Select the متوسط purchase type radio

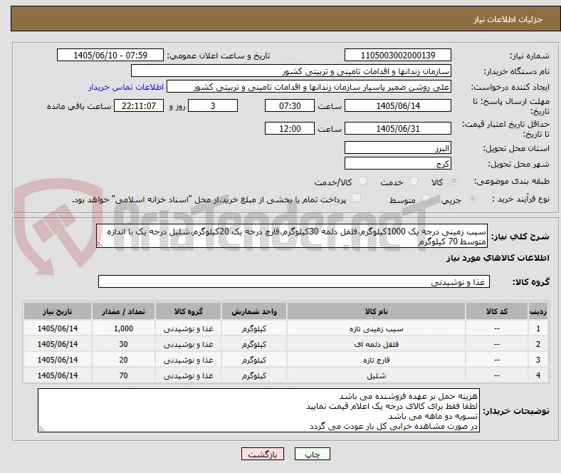tap(426, 198)
